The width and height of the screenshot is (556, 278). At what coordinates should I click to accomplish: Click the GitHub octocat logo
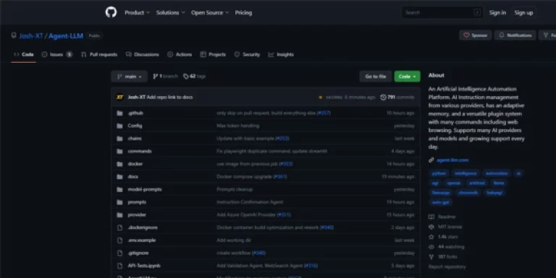111,12
